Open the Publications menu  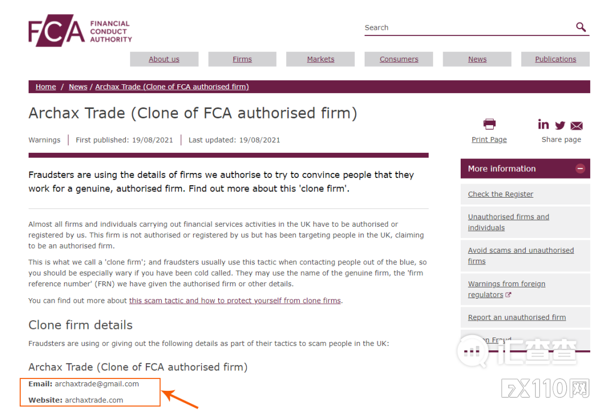555,59
